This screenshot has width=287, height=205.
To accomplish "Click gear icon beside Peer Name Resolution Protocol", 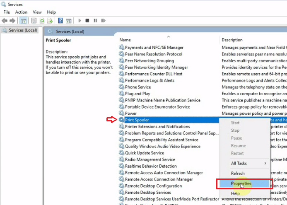I will (x=121, y=54).
